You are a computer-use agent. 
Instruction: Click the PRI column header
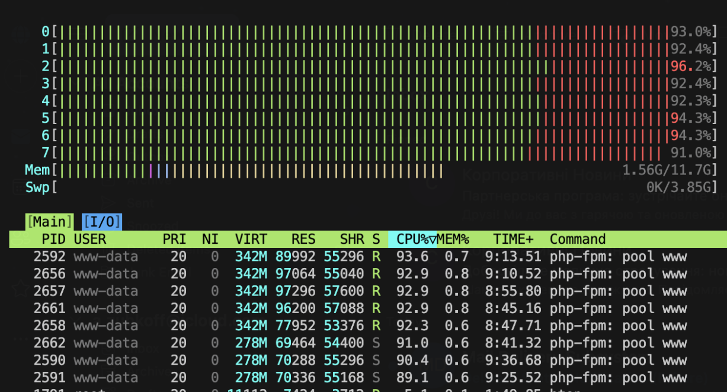pyautogui.click(x=174, y=239)
